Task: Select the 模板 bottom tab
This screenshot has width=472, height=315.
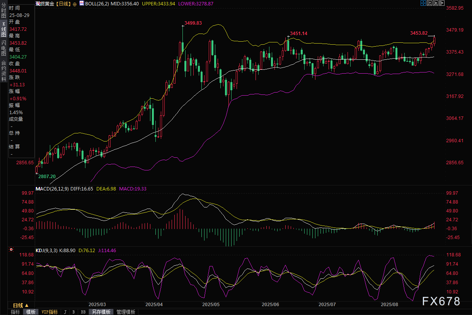Action: [31, 312]
